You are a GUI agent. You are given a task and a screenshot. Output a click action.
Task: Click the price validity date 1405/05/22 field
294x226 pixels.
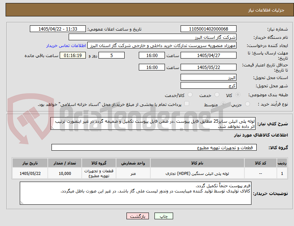[x=209, y=67]
